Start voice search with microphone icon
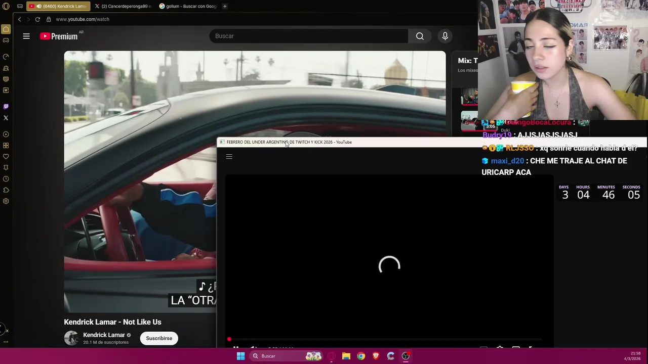This screenshot has width=648, height=364. pyautogui.click(x=445, y=36)
